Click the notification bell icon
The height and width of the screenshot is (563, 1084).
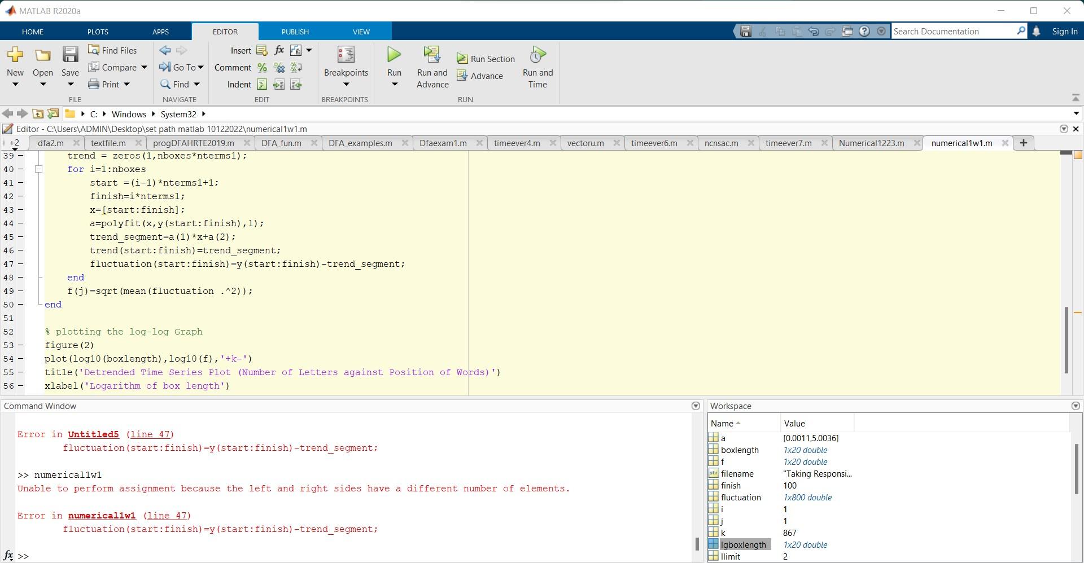tap(1037, 31)
